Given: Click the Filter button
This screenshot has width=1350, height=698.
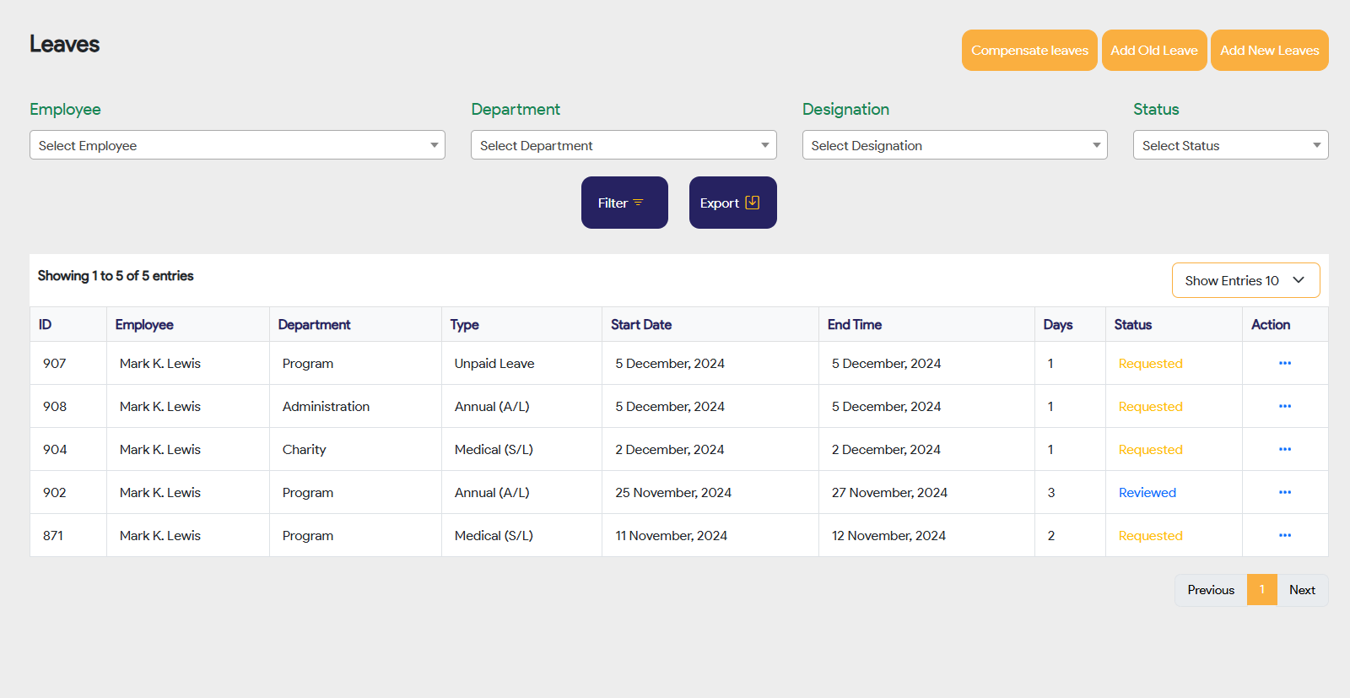Looking at the screenshot, I should [x=624, y=203].
